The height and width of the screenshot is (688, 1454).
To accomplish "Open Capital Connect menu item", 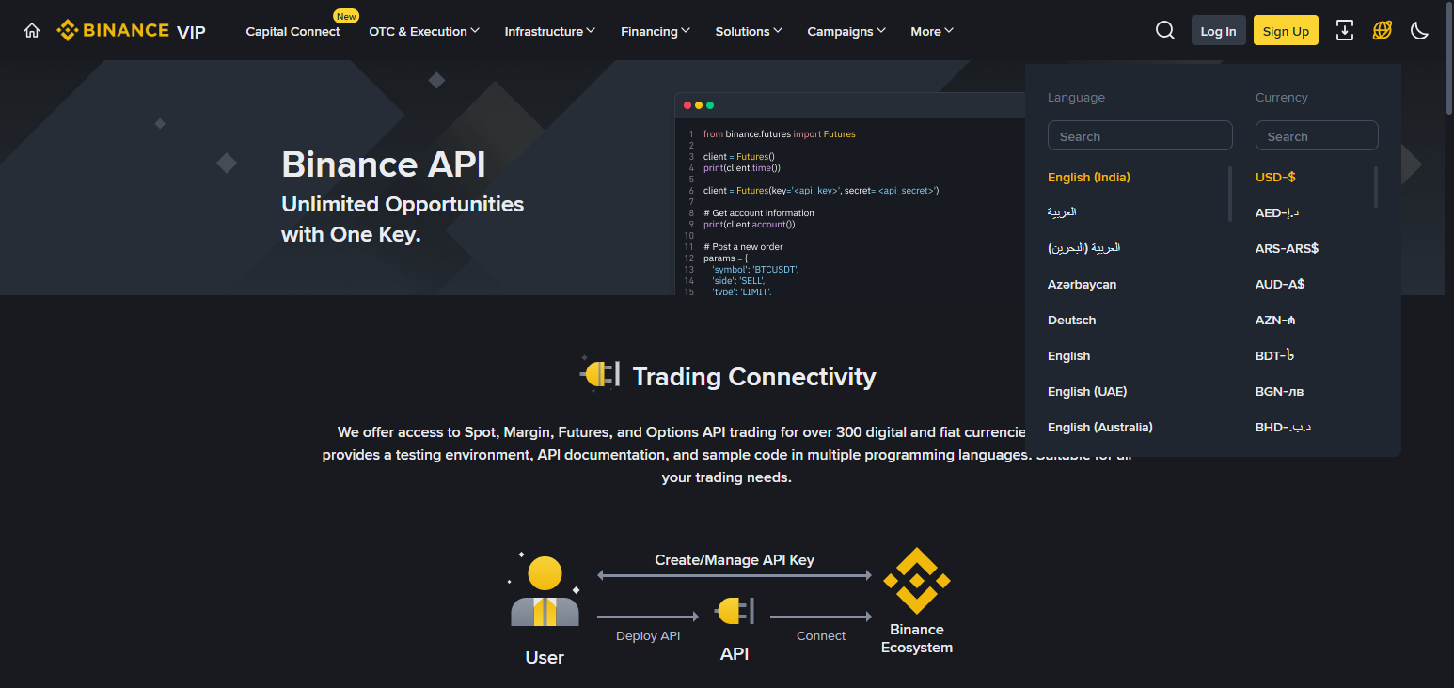I will pyautogui.click(x=293, y=31).
